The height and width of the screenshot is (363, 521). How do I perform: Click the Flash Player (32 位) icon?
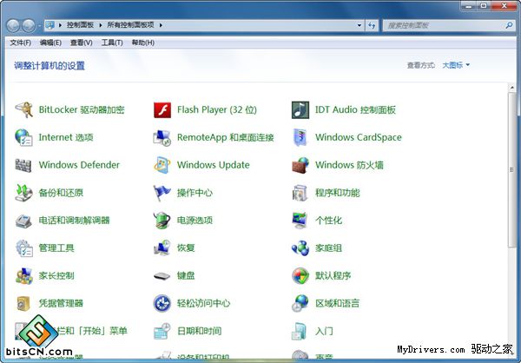coord(162,109)
